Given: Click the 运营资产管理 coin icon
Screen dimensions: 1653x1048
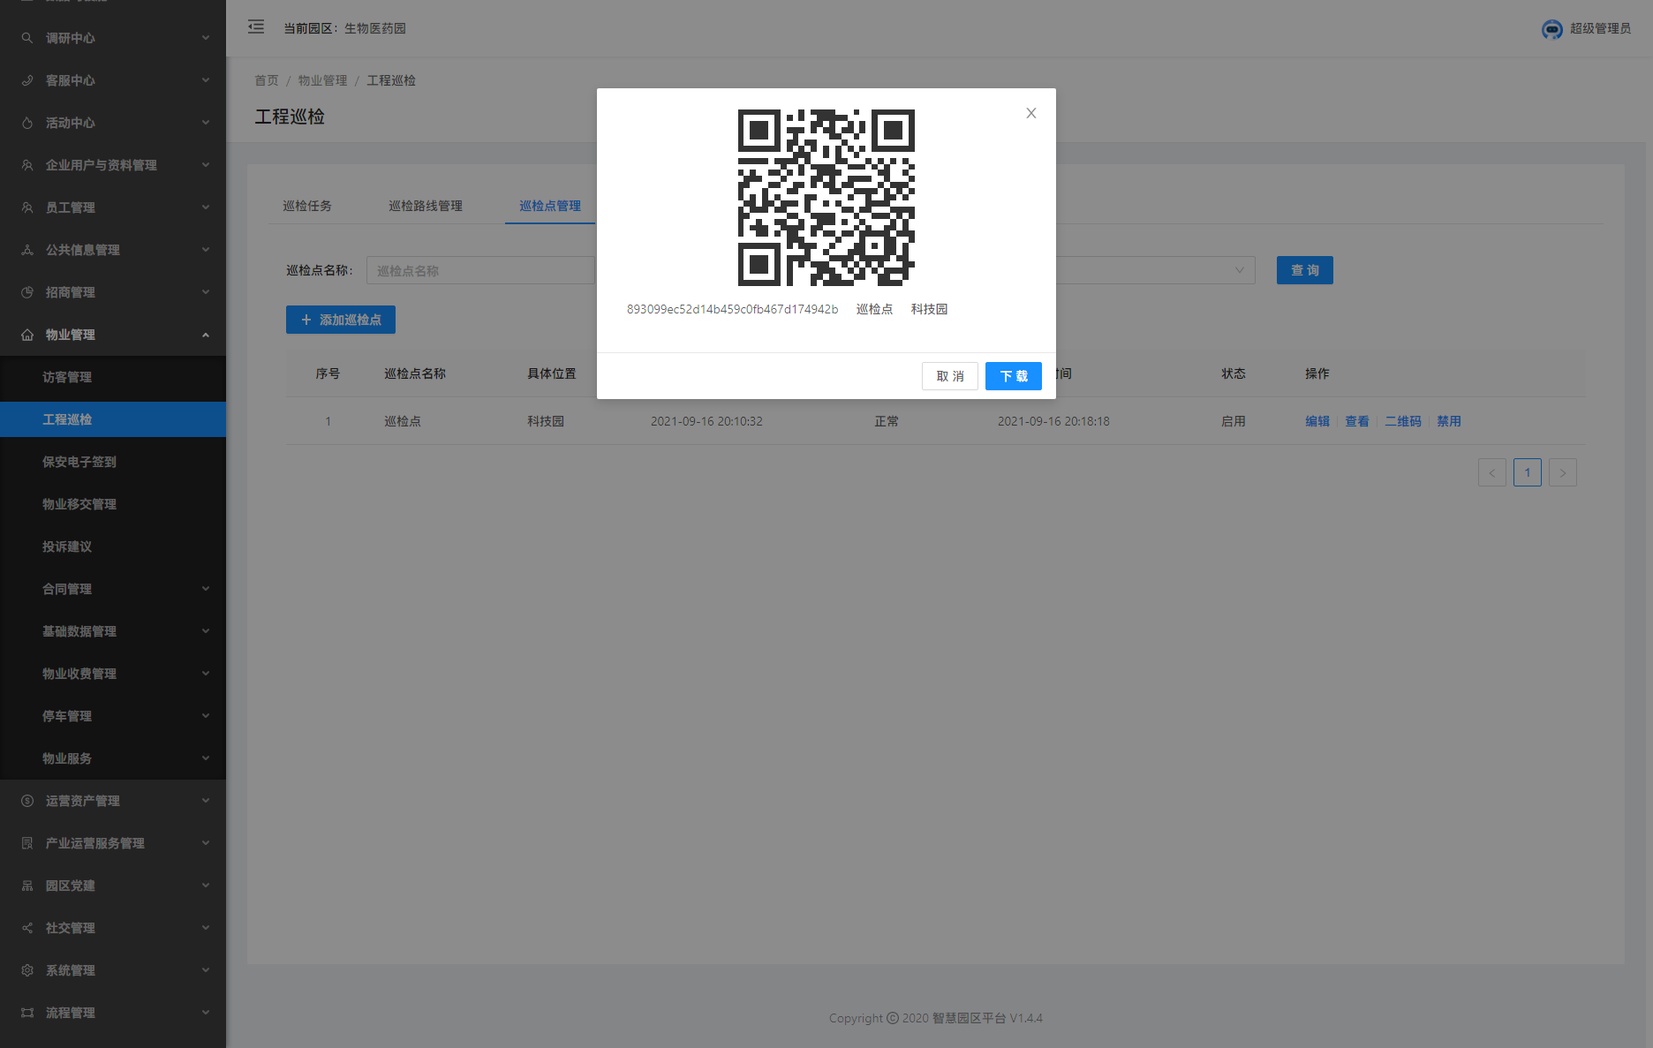Looking at the screenshot, I should pos(27,801).
